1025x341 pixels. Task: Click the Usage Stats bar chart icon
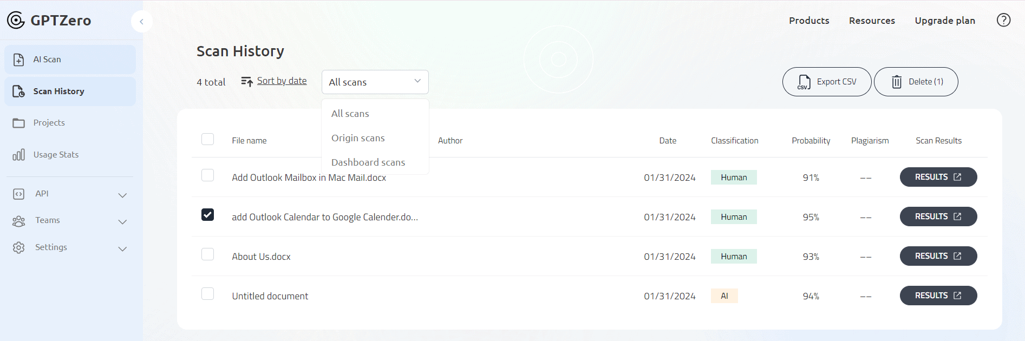click(x=18, y=155)
